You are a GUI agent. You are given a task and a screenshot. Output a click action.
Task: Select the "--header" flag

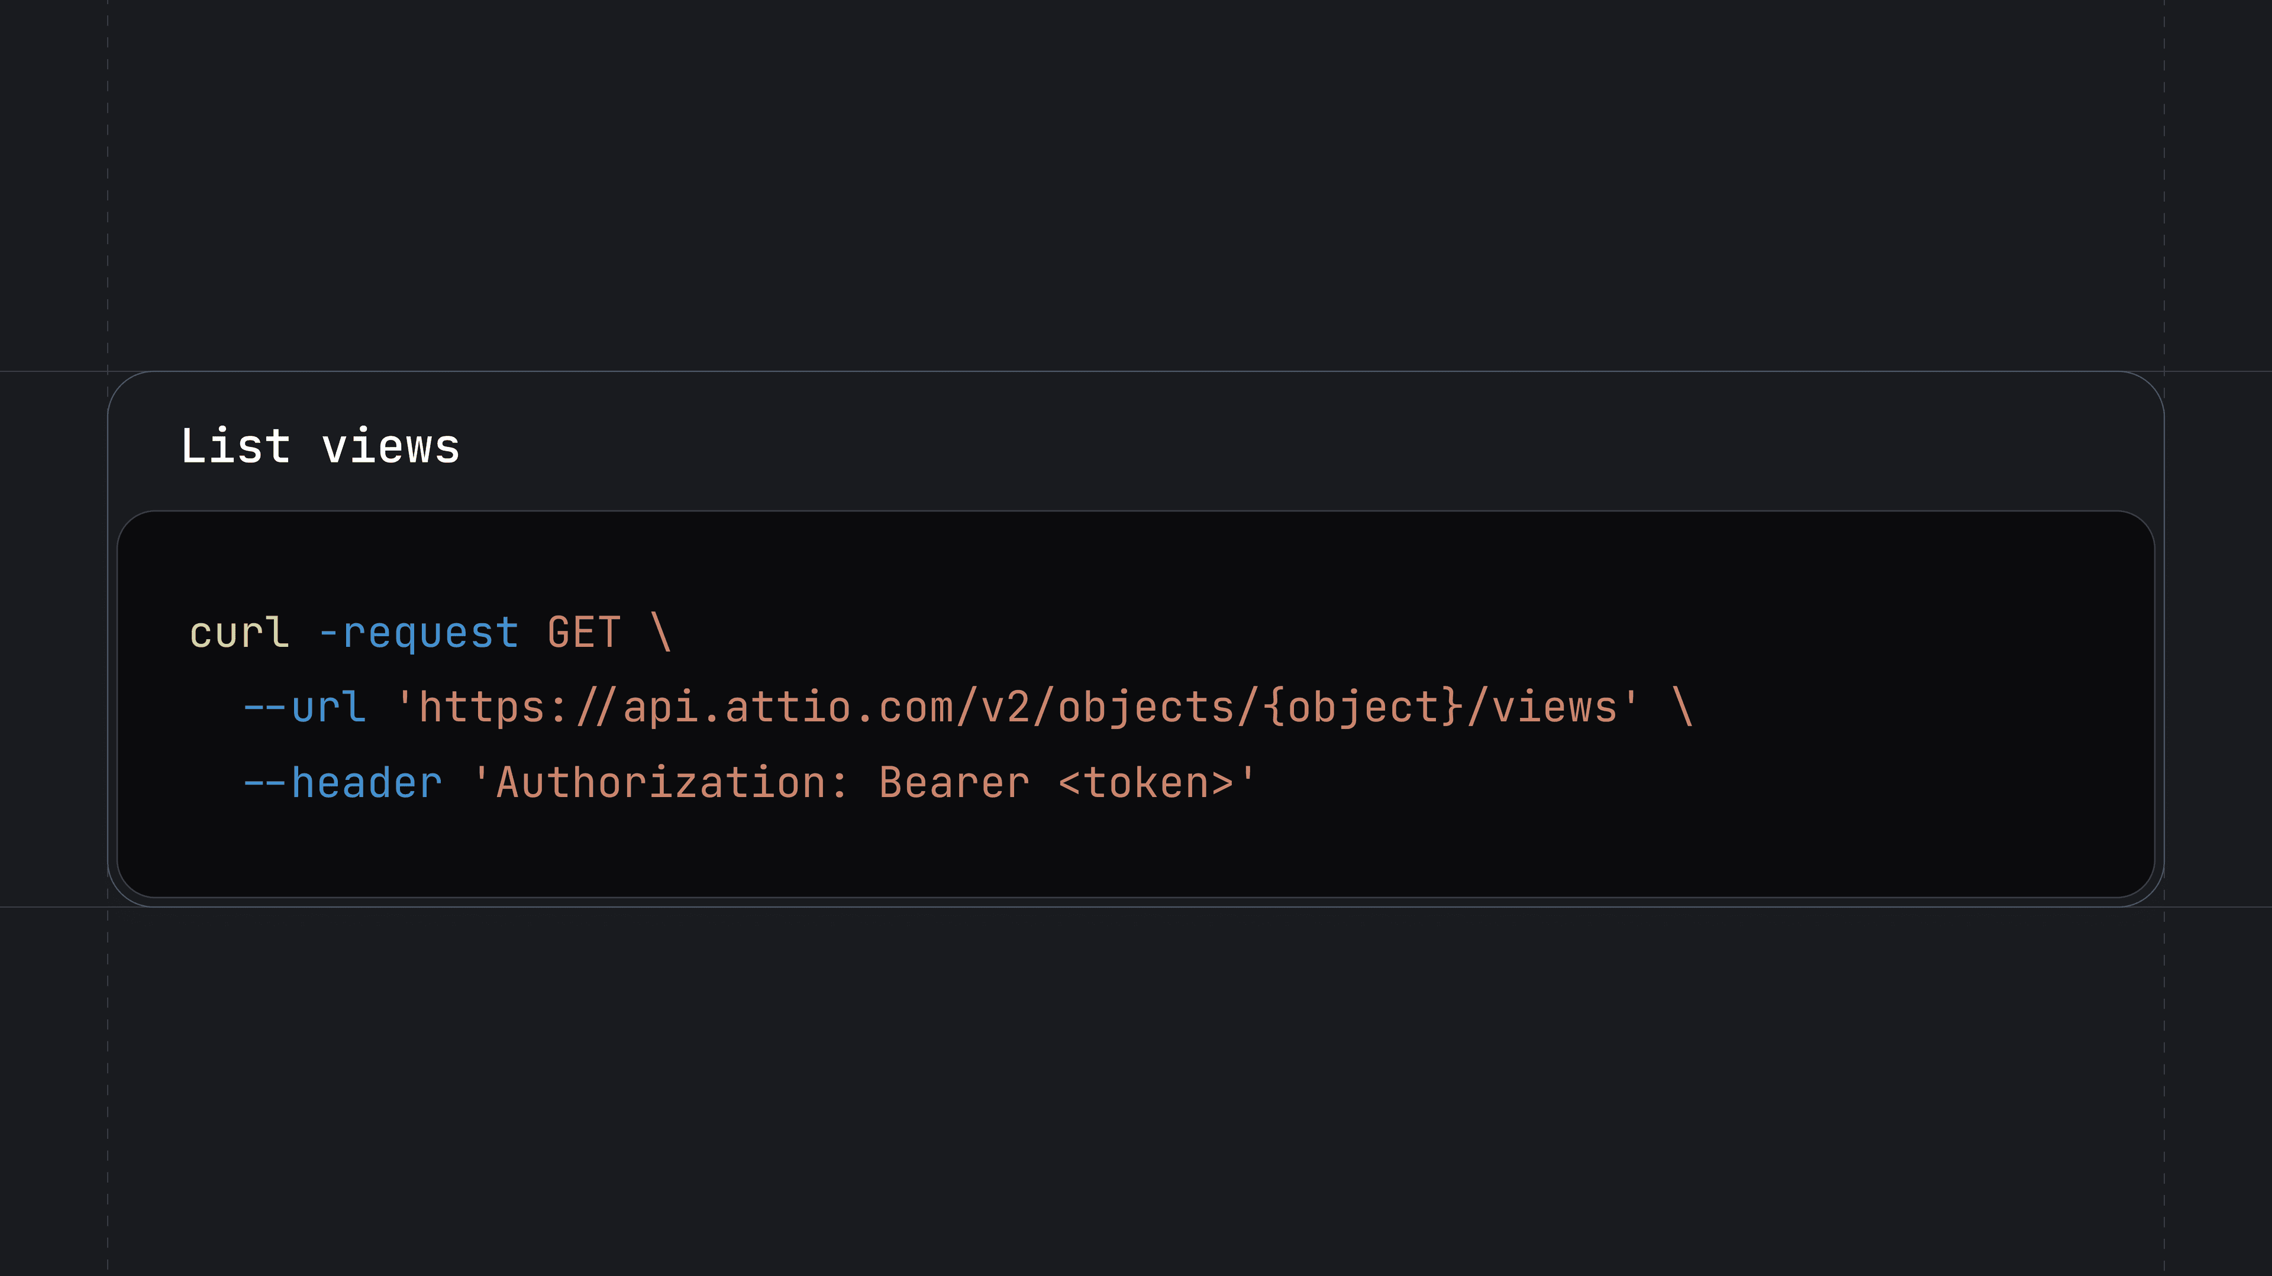tap(342, 783)
